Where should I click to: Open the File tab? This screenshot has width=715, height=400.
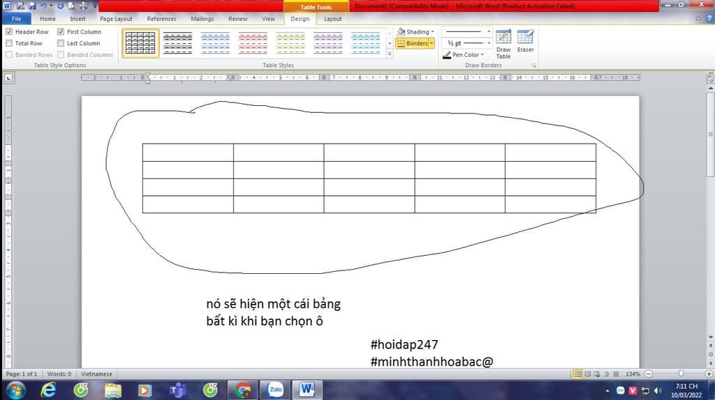click(17, 19)
